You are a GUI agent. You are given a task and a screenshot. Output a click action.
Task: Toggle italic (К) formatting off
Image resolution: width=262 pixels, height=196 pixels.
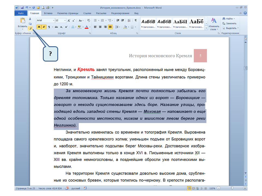tap(44, 27)
